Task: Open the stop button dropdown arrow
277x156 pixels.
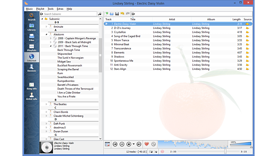Action: point(133,144)
